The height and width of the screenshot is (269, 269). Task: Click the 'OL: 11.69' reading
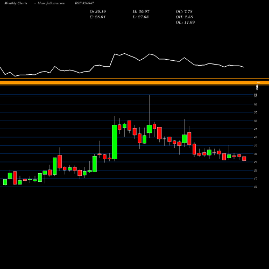(x=185, y=23)
